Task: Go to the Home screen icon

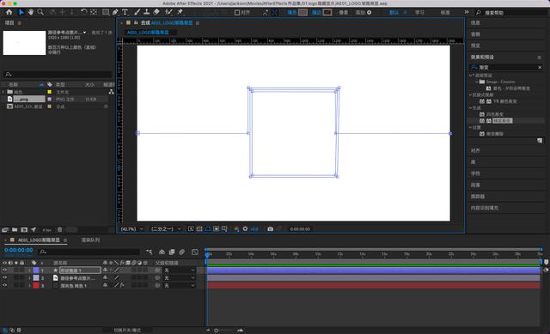Action: coord(9,12)
